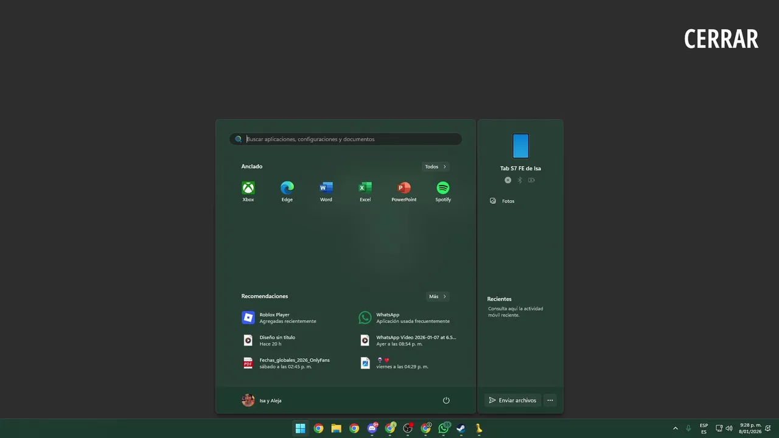Image resolution: width=779 pixels, height=438 pixels.
Task: Open Discord from the taskbar
Action: pos(372,428)
